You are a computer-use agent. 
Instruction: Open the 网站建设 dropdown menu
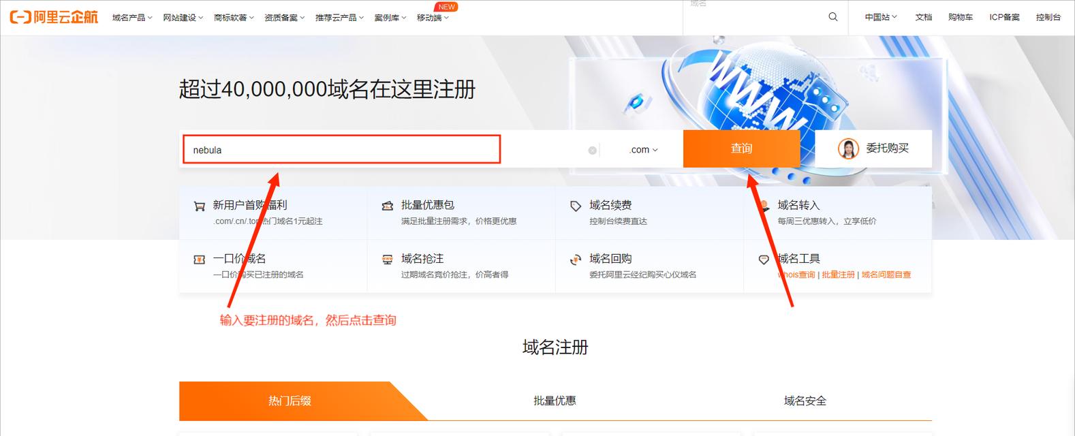(x=183, y=18)
